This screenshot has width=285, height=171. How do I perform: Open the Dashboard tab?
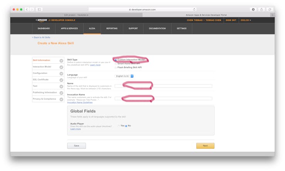tap(44, 28)
